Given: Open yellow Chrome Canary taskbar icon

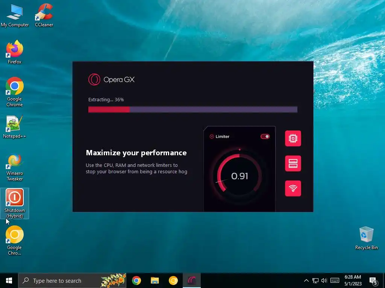Looking at the screenshot, I should tap(173, 280).
